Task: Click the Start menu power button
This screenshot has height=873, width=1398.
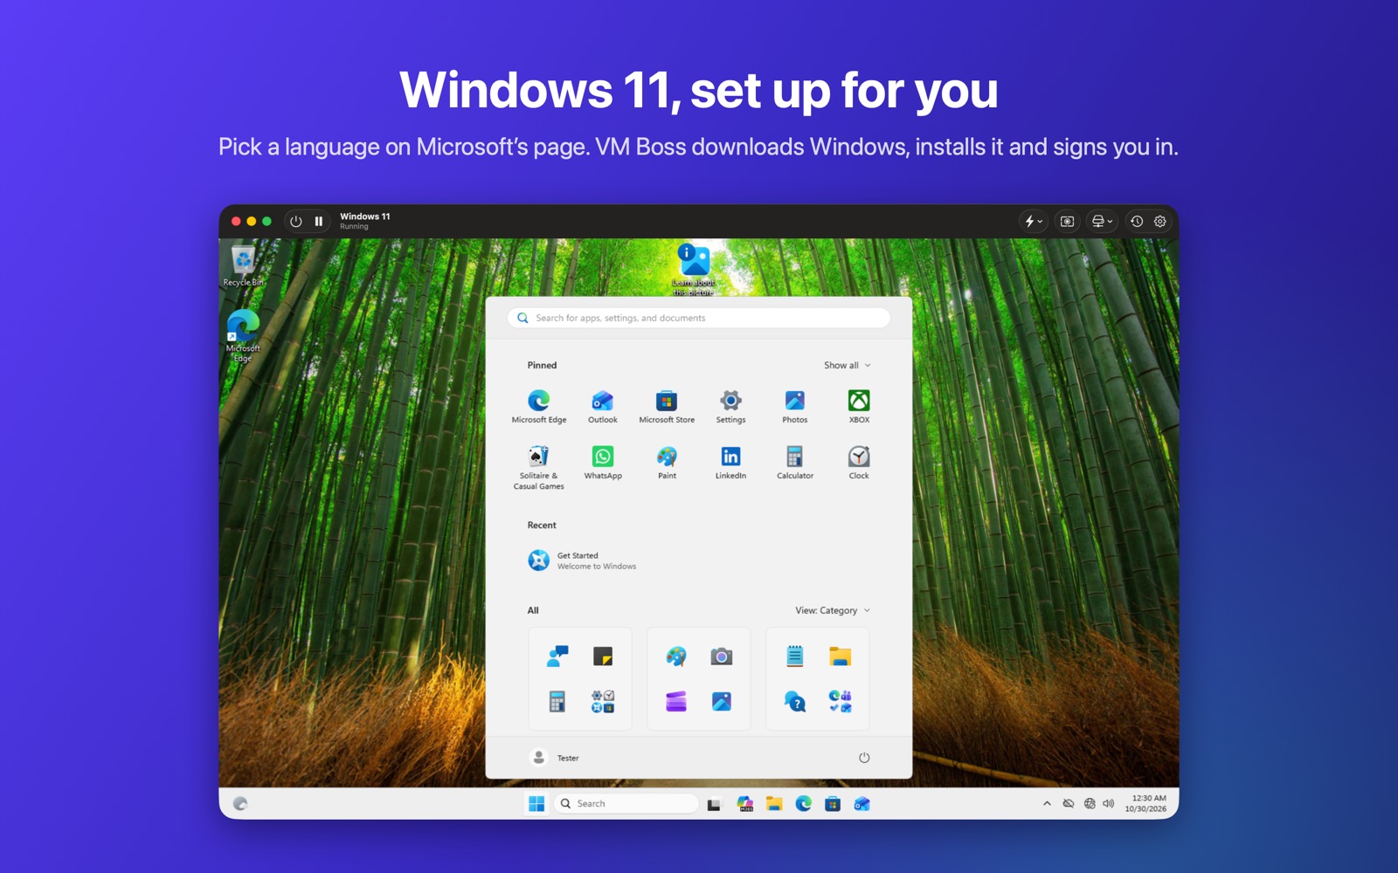Action: tap(864, 758)
